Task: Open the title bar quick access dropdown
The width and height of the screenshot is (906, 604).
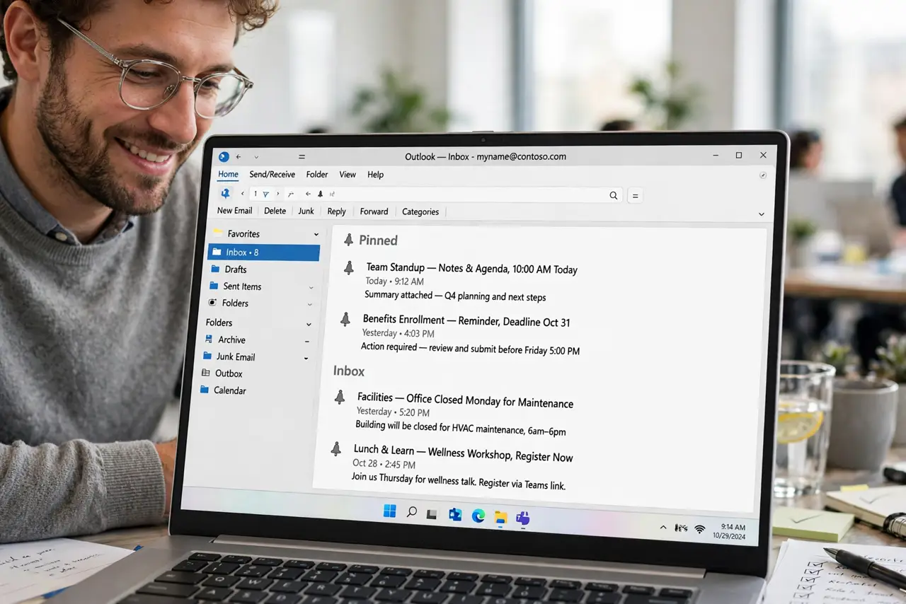Action: tap(256, 156)
